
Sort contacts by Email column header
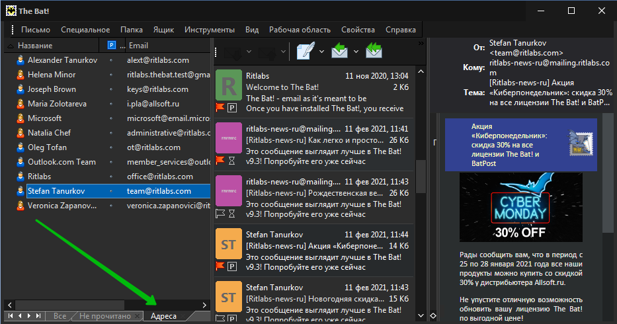pyautogui.click(x=167, y=46)
